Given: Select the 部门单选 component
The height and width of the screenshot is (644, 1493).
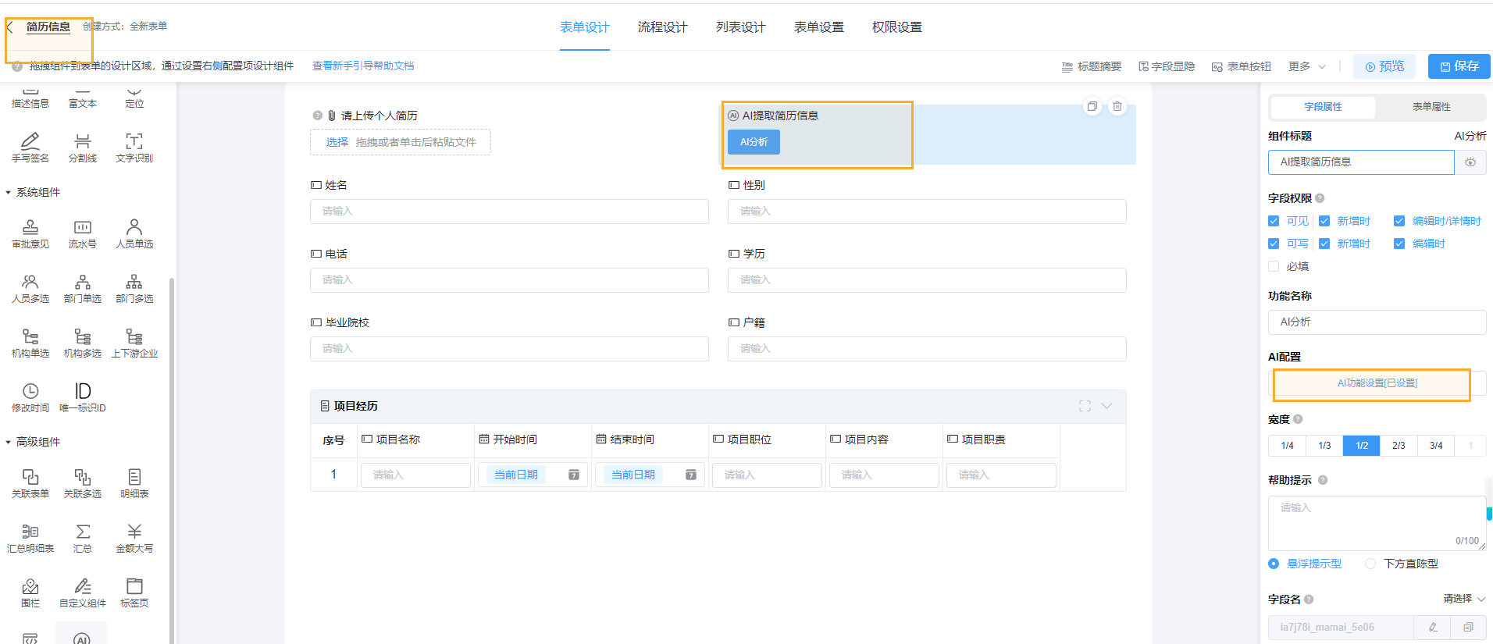Looking at the screenshot, I should (83, 287).
